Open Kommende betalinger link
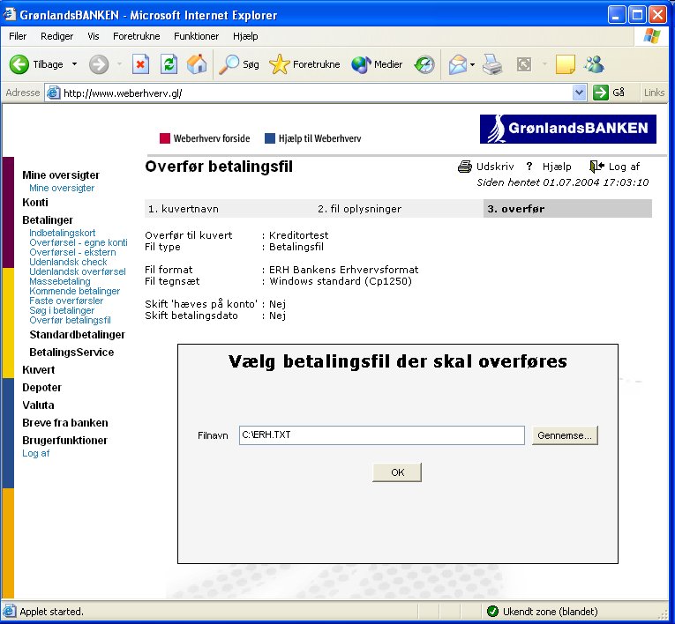The width and height of the screenshot is (675, 624). click(74, 291)
